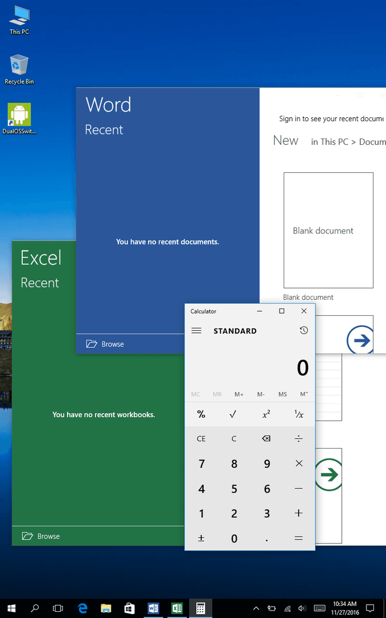
Task: Click the MS memory store key
Action: (282, 394)
